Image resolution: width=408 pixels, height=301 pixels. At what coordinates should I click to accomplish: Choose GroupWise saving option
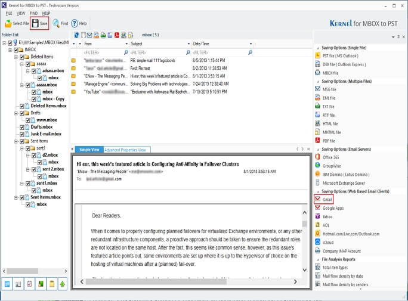(x=328, y=166)
